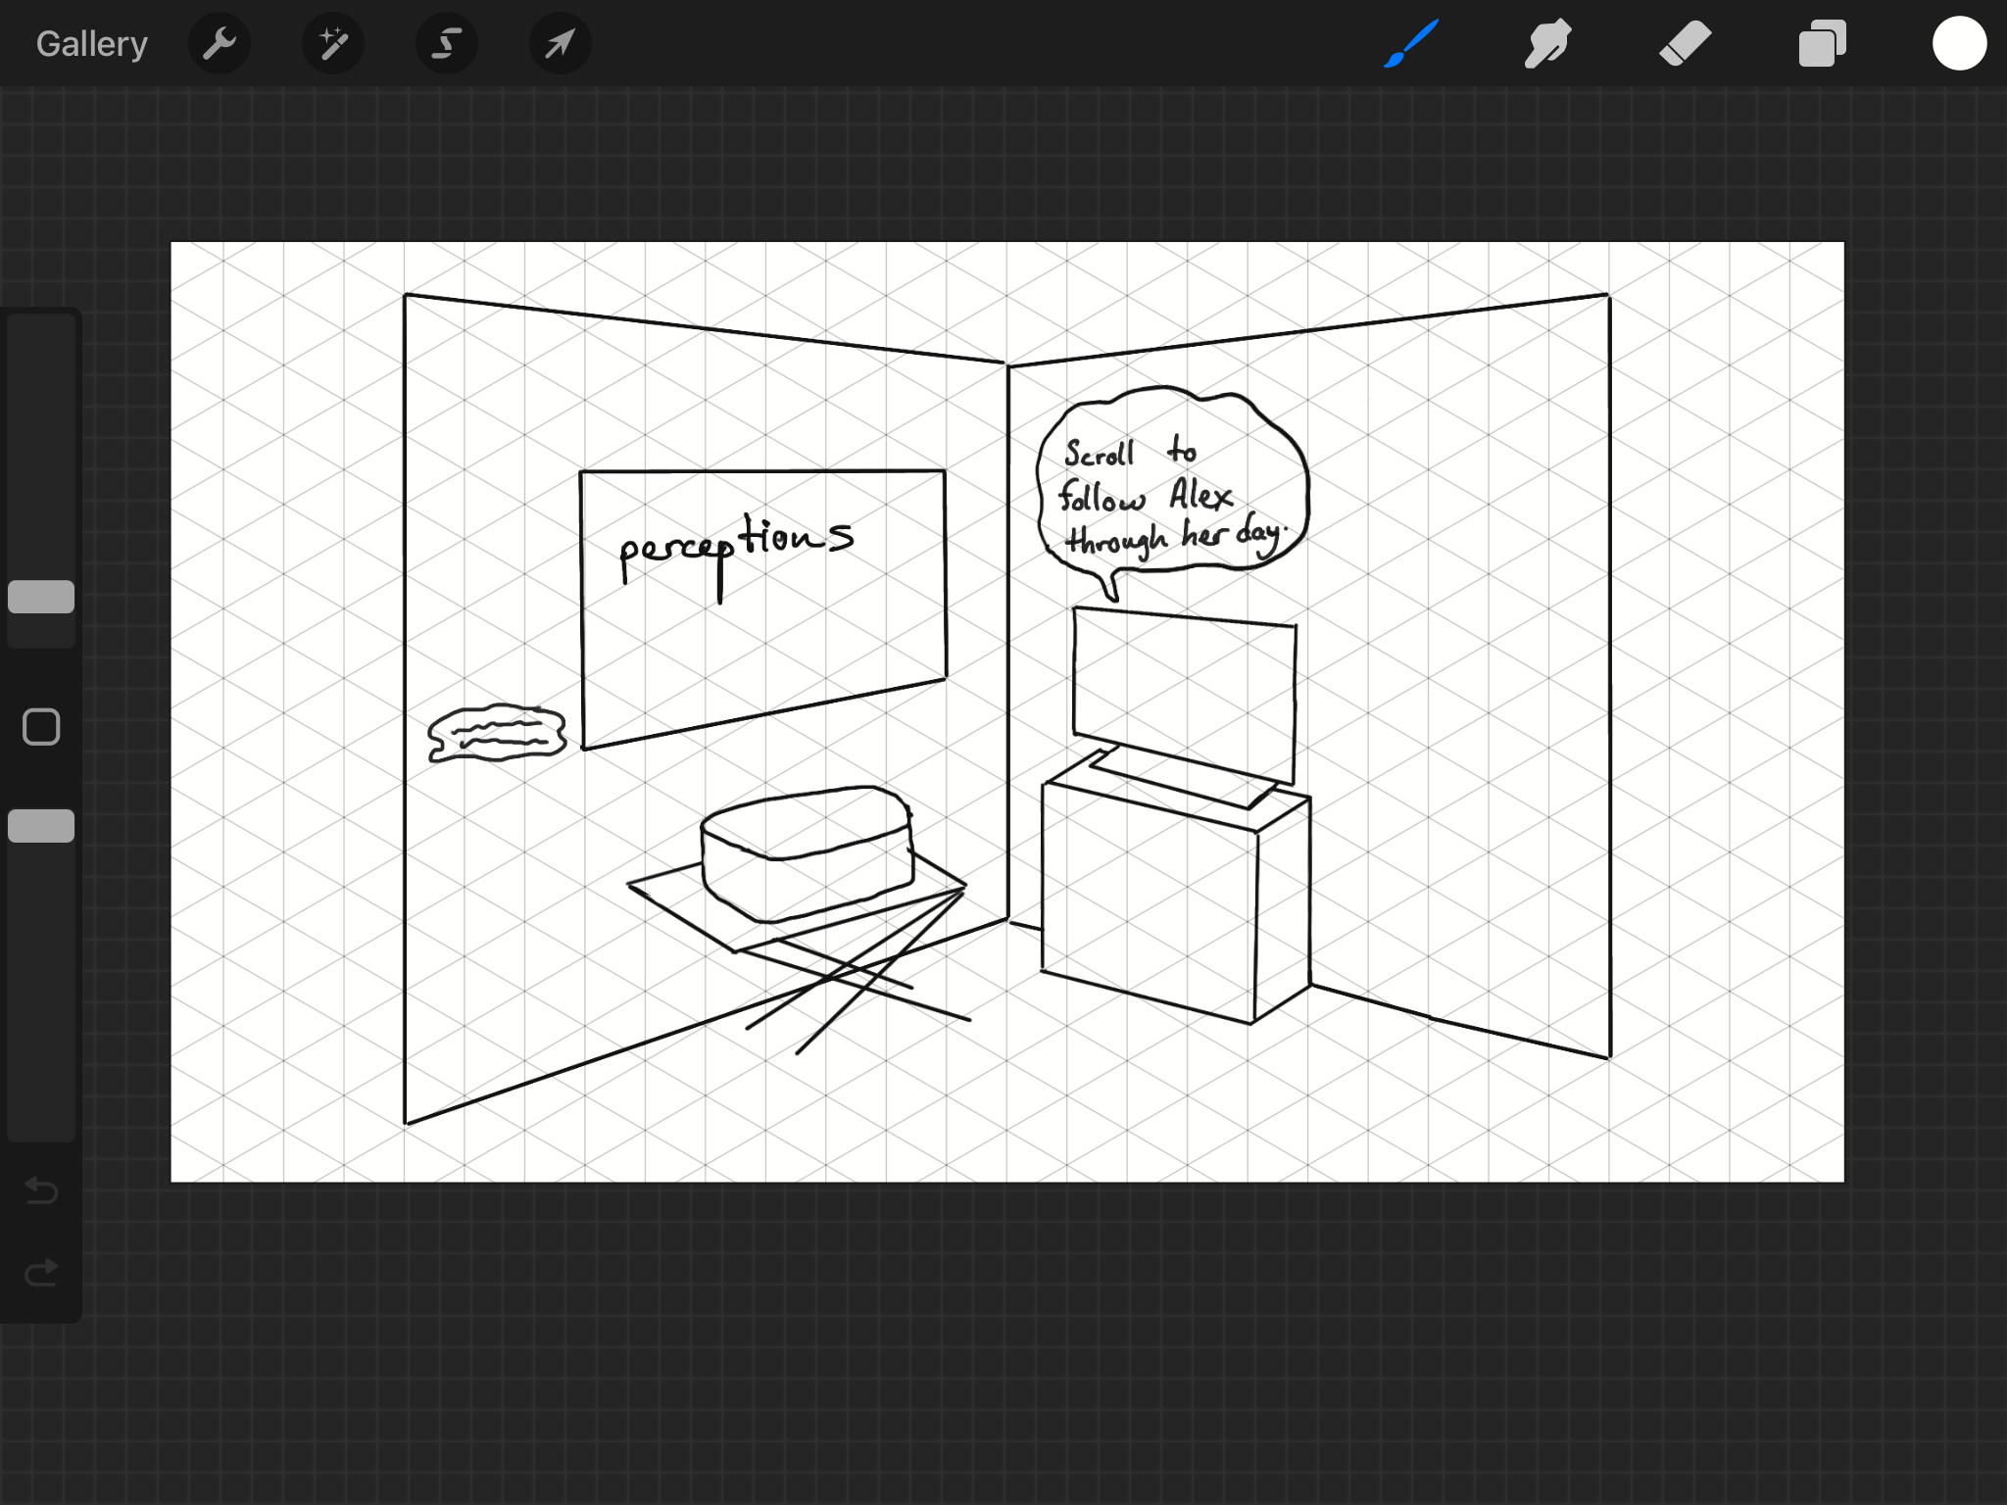Open the Adjustments magic wand menu
This screenshot has height=1505, width=2007.
(333, 44)
